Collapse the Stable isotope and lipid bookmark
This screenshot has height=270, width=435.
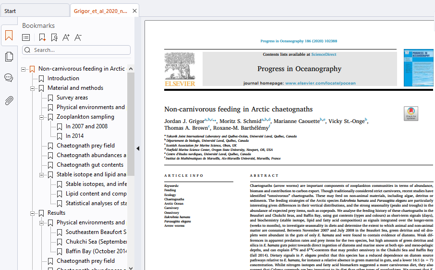42,175
